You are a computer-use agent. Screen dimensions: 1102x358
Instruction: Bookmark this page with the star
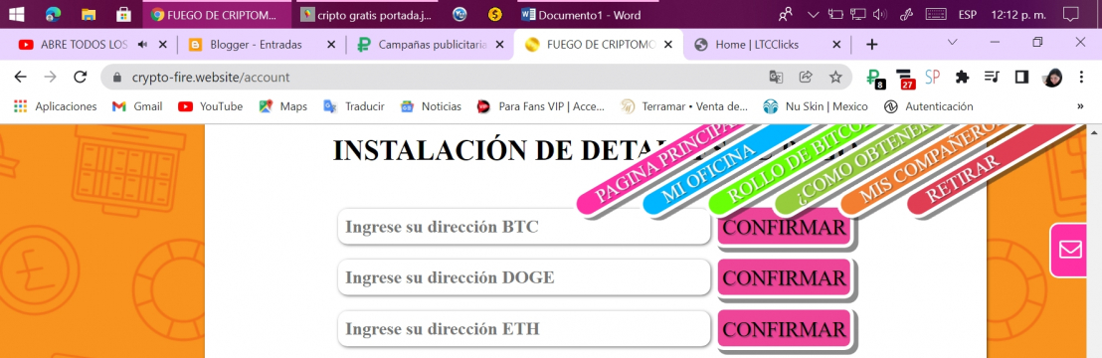(x=834, y=77)
